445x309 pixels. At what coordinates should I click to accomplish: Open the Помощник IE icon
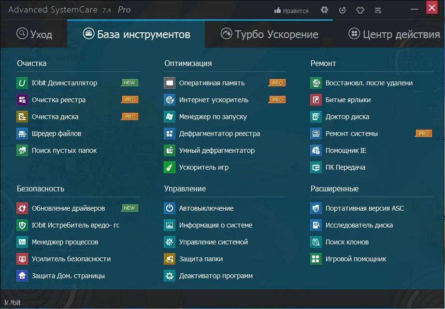[316, 150]
